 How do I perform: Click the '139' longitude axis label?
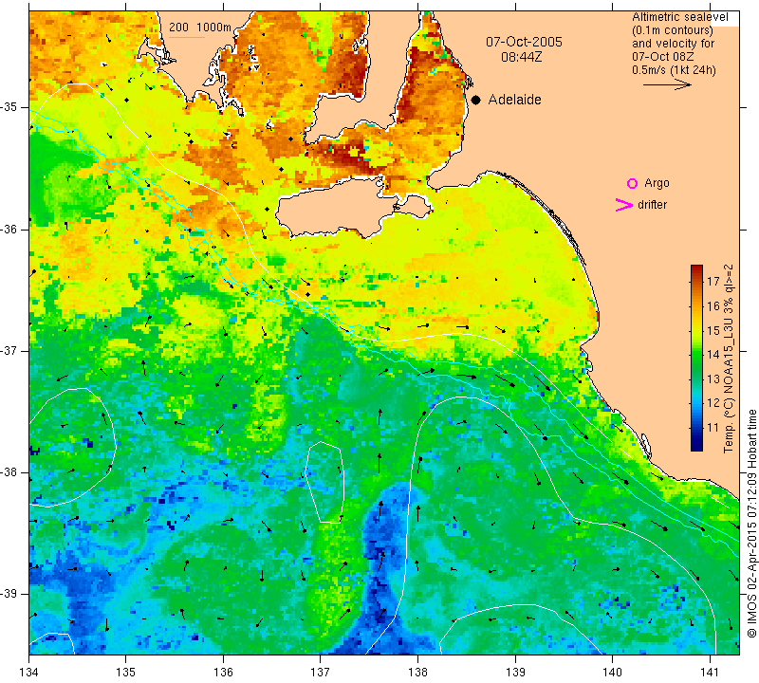point(515,672)
